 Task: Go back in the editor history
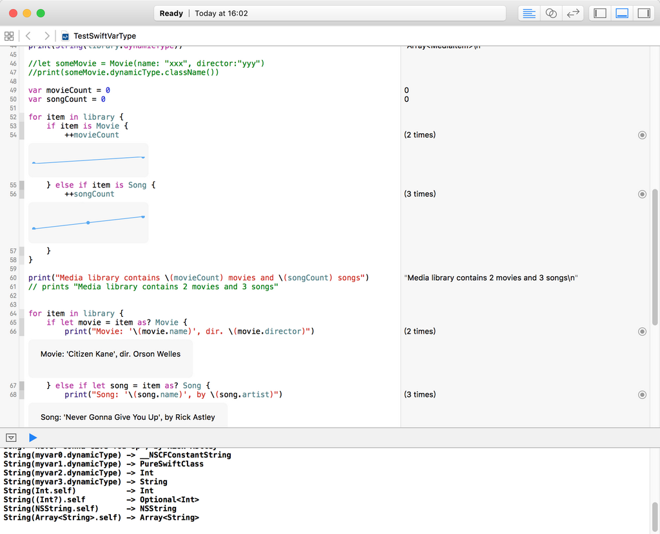(28, 36)
